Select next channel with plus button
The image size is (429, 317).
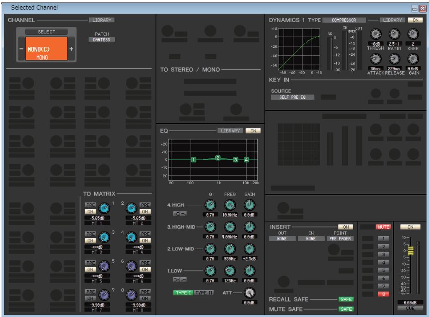(x=71, y=49)
